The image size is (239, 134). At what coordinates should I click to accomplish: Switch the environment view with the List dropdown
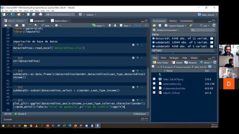tap(205, 26)
